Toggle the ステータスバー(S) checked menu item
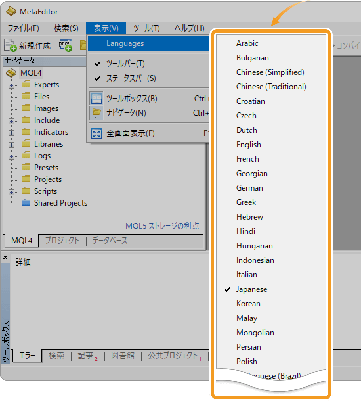The height and width of the screenshot is (401, 361). (149, 78)
